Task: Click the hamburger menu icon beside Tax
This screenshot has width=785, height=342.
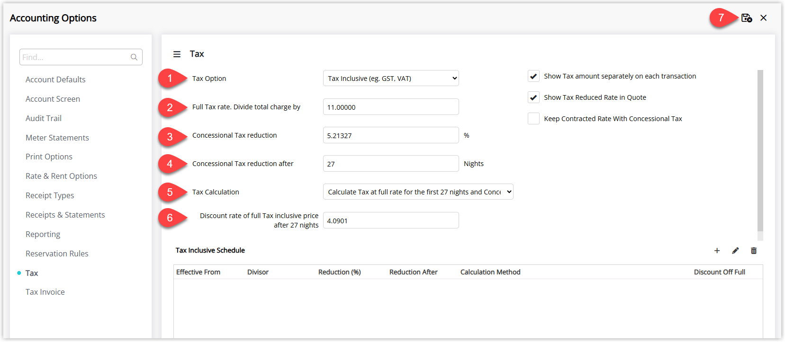Action: pos(177,54)
